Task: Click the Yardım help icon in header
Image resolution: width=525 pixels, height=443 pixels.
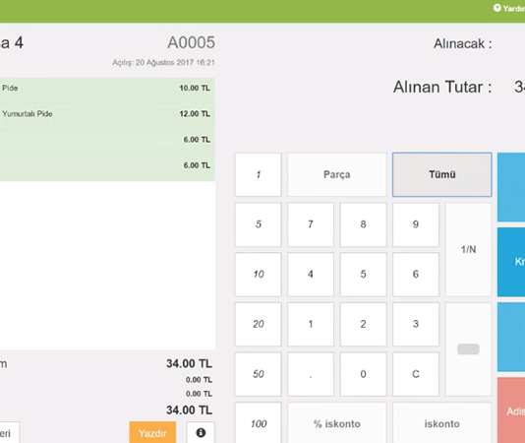Action: (x=496, y=8)
